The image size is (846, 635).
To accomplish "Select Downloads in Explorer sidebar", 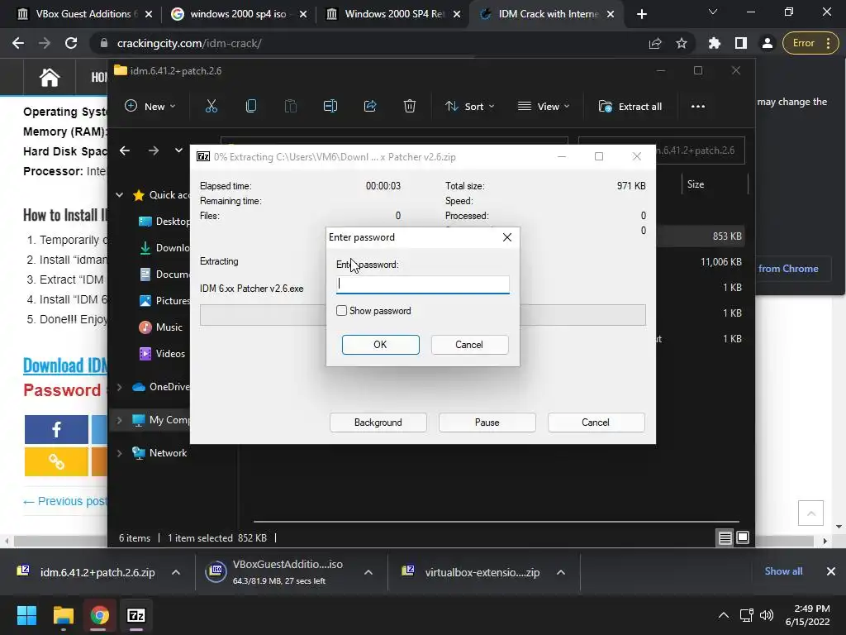I will click(x=164, y=248).
